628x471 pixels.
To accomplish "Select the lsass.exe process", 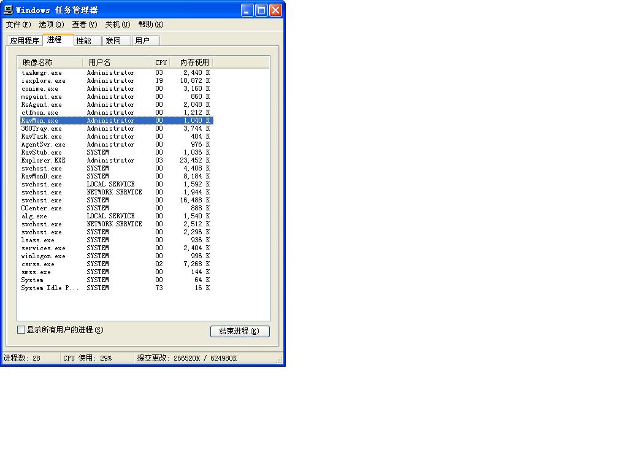I will (x=116, y=240).
